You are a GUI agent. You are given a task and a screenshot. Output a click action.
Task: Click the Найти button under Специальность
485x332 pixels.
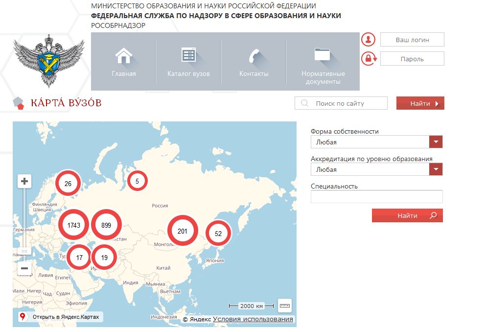tap(407, 215)
